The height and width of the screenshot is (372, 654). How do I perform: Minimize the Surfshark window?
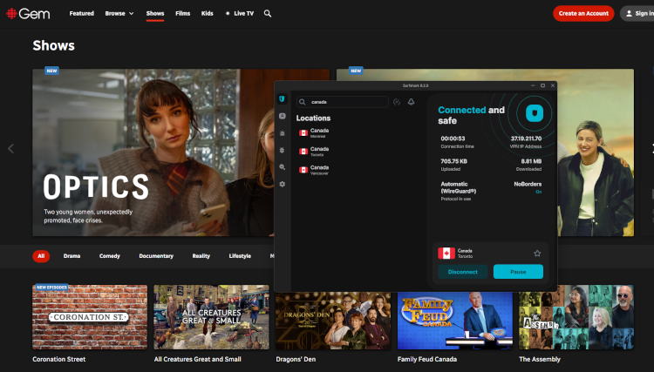[x=533, y=85]
